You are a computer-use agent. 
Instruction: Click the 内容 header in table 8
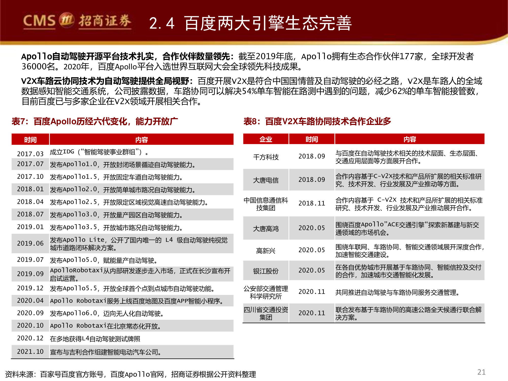click(x=410, y=139)
